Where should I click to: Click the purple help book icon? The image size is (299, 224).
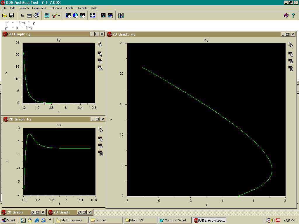[286, 15]
